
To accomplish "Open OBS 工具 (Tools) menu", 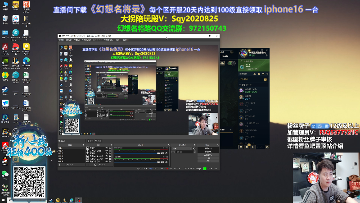I will pos(118,40).
